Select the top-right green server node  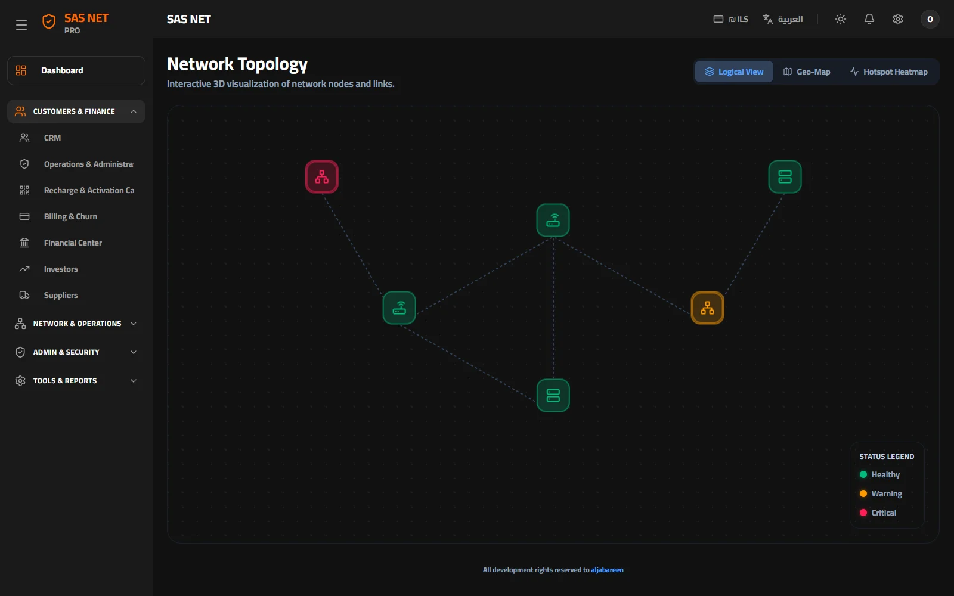pyautogui.click(x=785, y=177)
